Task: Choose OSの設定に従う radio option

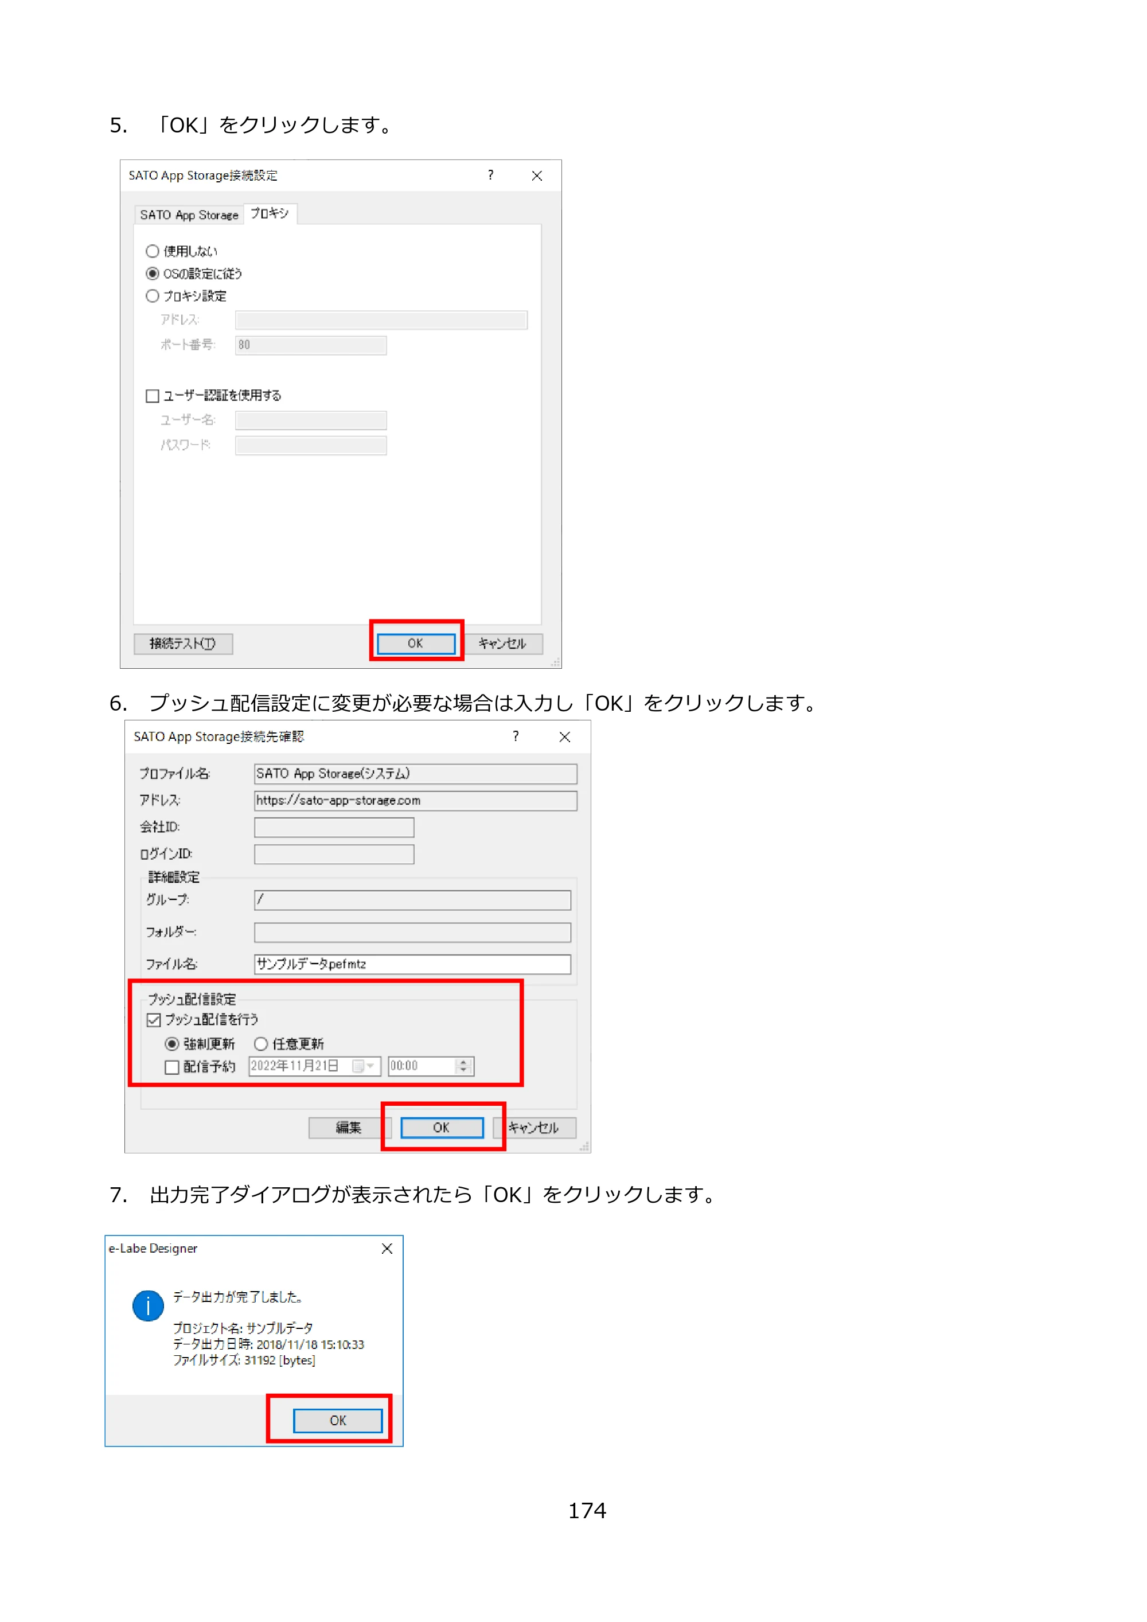Action: coord(193,274)
